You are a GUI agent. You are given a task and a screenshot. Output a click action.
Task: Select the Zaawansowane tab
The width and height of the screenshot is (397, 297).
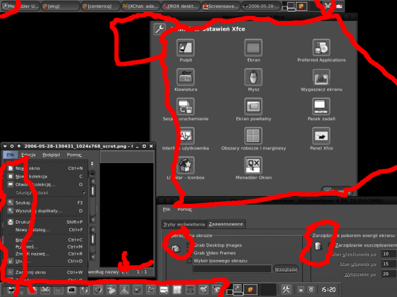point(226,224)
